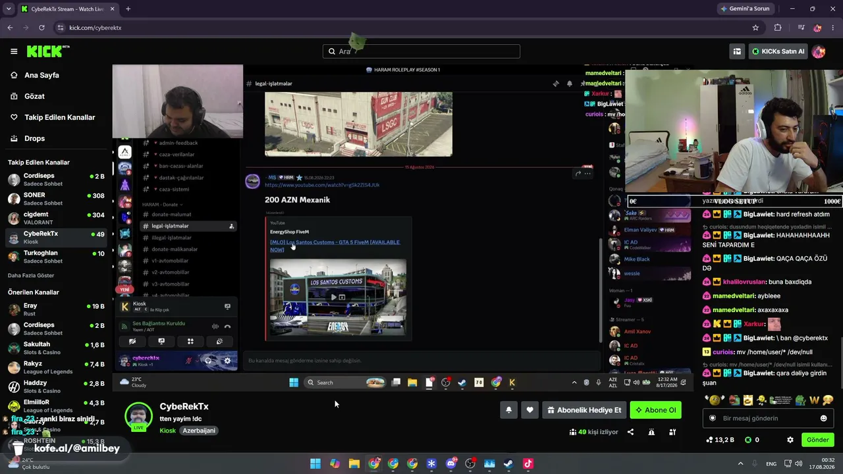Open cigdemt VALORANT channel

56,218
